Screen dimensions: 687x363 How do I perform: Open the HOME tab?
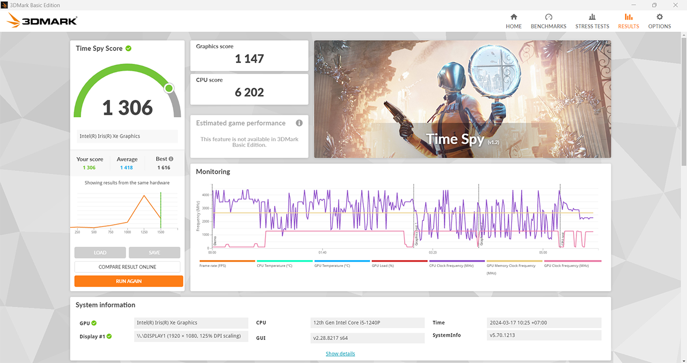(x=514, y=21)
